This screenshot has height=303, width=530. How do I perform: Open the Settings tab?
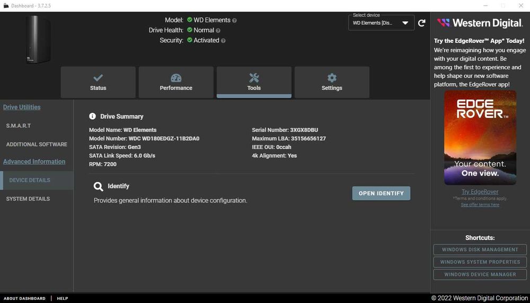point(332,82)
